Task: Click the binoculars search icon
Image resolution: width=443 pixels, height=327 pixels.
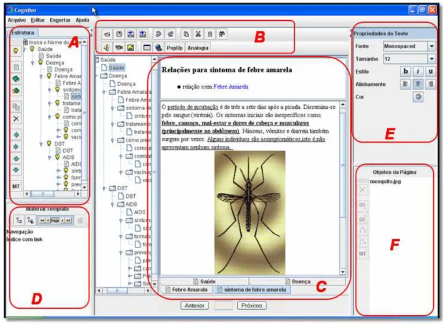Action: [x=221, y=35]
